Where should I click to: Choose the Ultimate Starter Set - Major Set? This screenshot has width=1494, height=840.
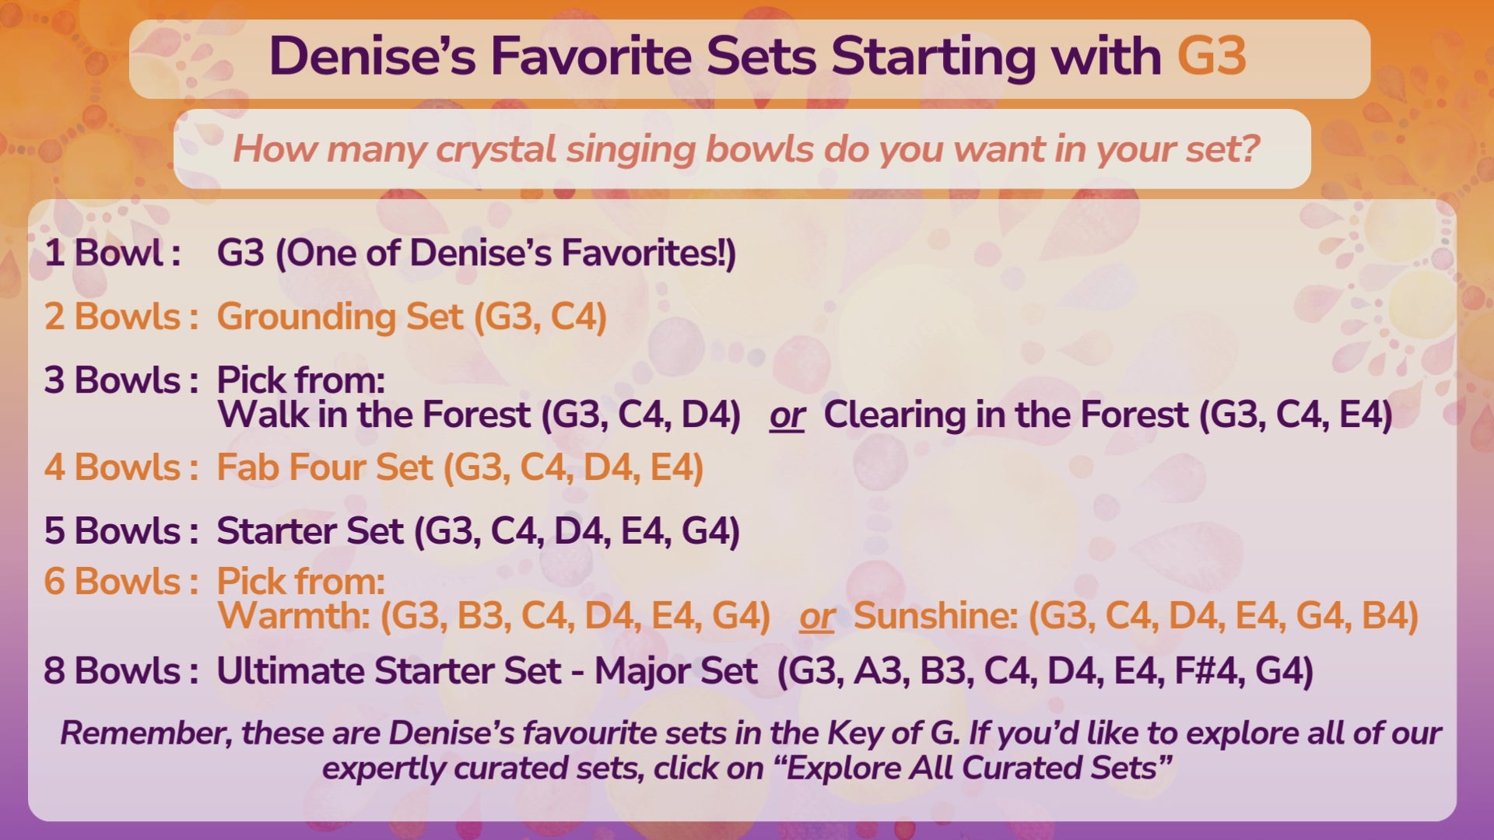click(x=764, y=671)
